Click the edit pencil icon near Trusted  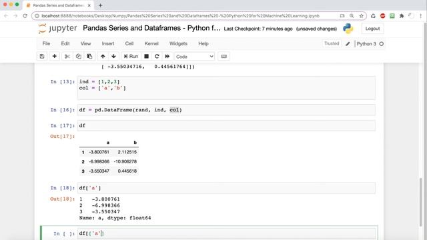[348, 44]
